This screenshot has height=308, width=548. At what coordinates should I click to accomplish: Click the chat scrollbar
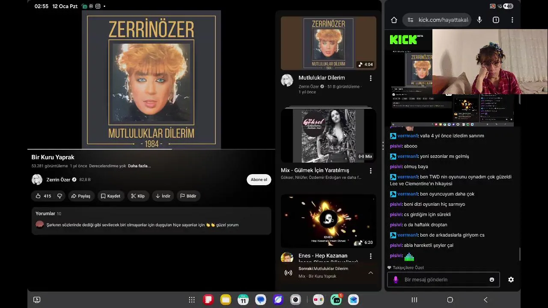pyautogui.click(x=520, y=254)
